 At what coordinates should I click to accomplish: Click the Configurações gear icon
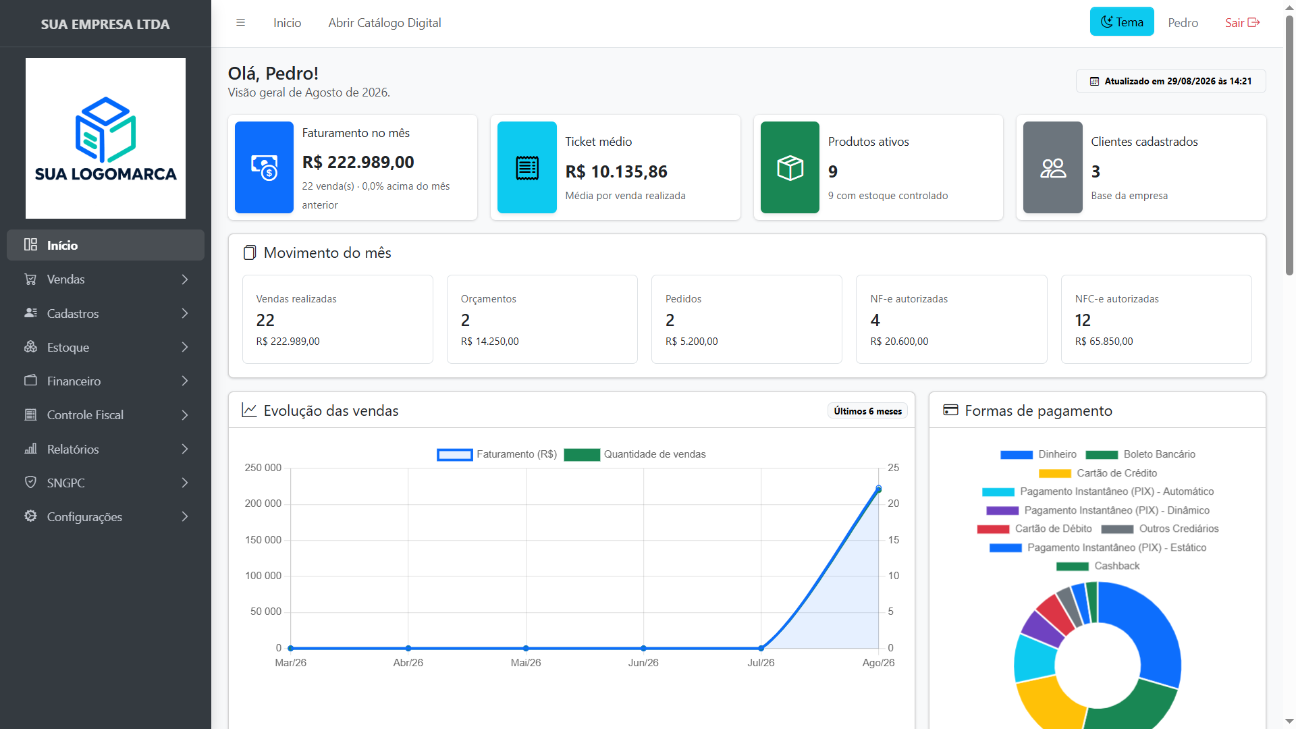click(30, 516)
